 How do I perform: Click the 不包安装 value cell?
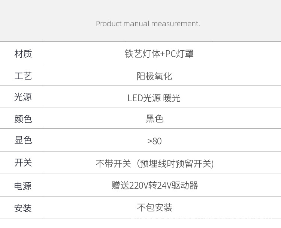154,207
